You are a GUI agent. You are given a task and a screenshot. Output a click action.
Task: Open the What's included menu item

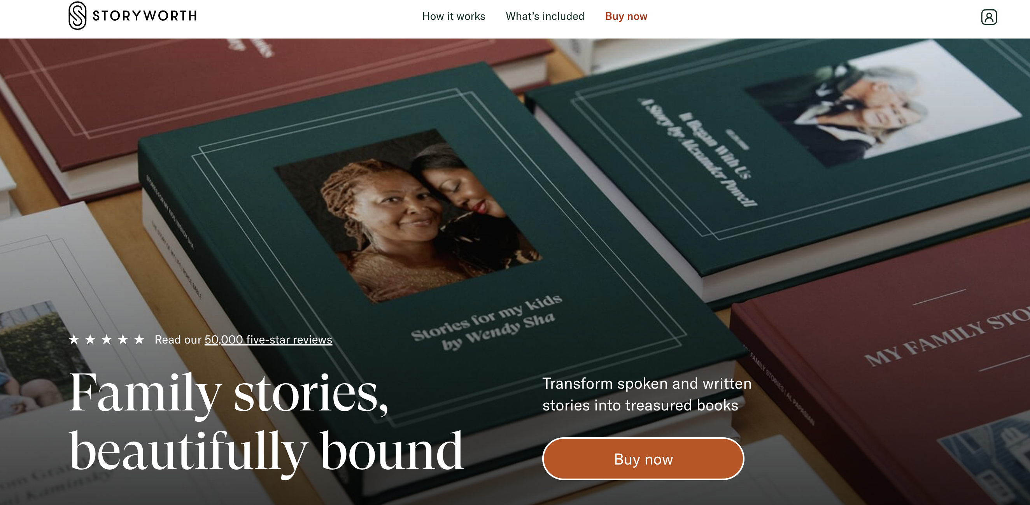click(x=545, y=16)
